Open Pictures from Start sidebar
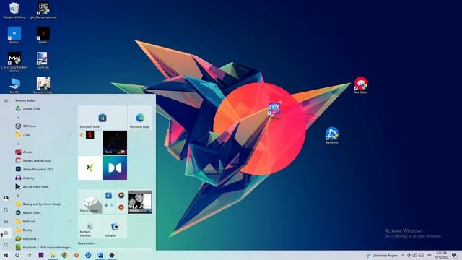 [x=6, y=222]
